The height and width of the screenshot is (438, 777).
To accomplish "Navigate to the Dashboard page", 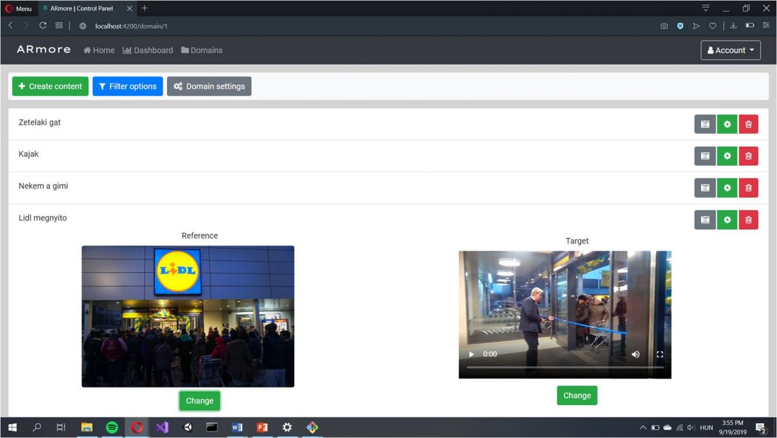I will (148, 50).
